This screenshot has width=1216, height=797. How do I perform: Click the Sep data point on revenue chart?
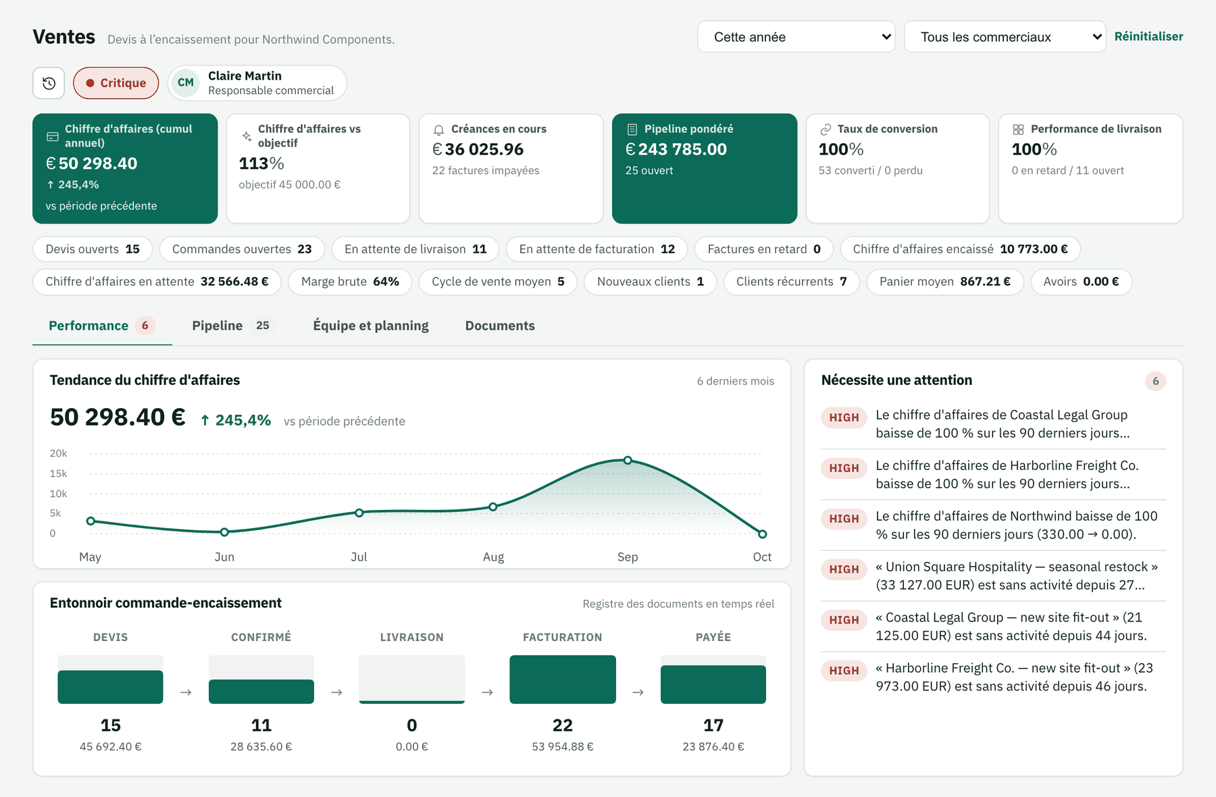click(x=628, y=460)
